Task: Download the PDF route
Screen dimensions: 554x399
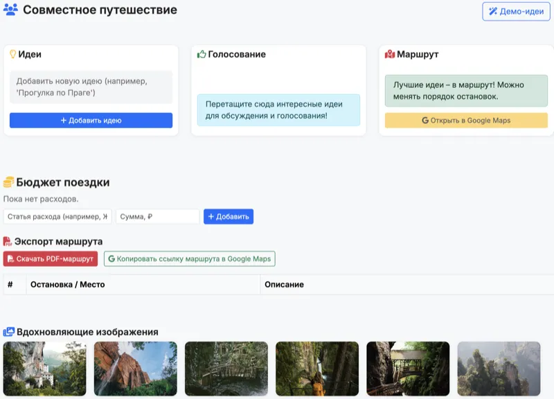Action: point(48,258)
